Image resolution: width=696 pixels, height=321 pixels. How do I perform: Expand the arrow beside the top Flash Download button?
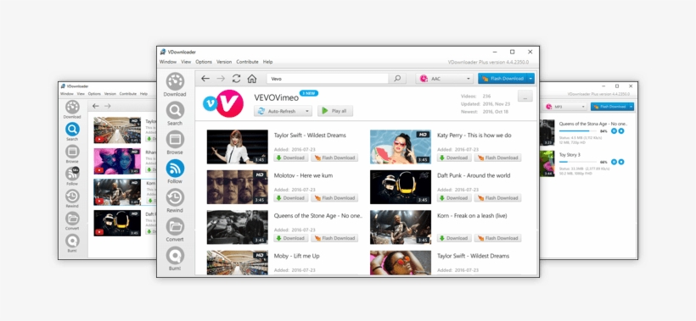(530, 79)
